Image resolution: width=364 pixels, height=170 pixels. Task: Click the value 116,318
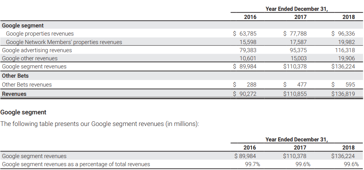345,50
